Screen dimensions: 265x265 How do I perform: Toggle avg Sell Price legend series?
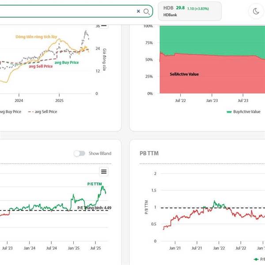pos(42,112)
